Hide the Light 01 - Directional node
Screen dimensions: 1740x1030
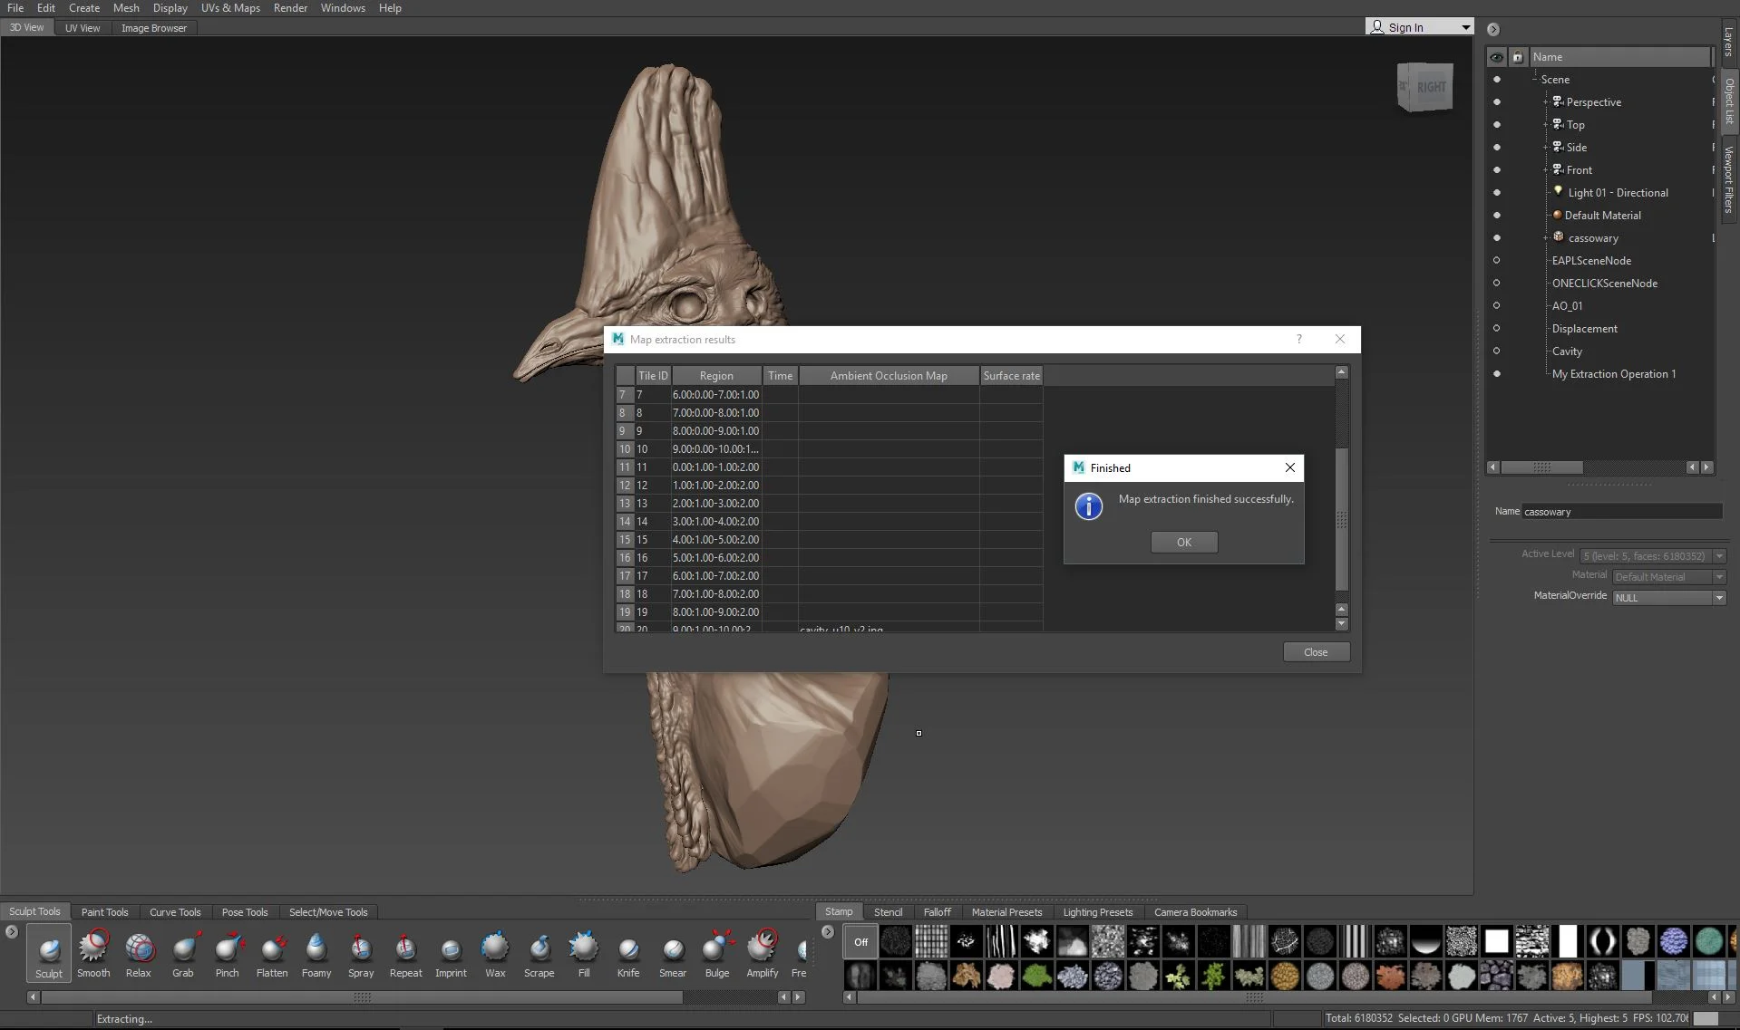pos(1497,193)
